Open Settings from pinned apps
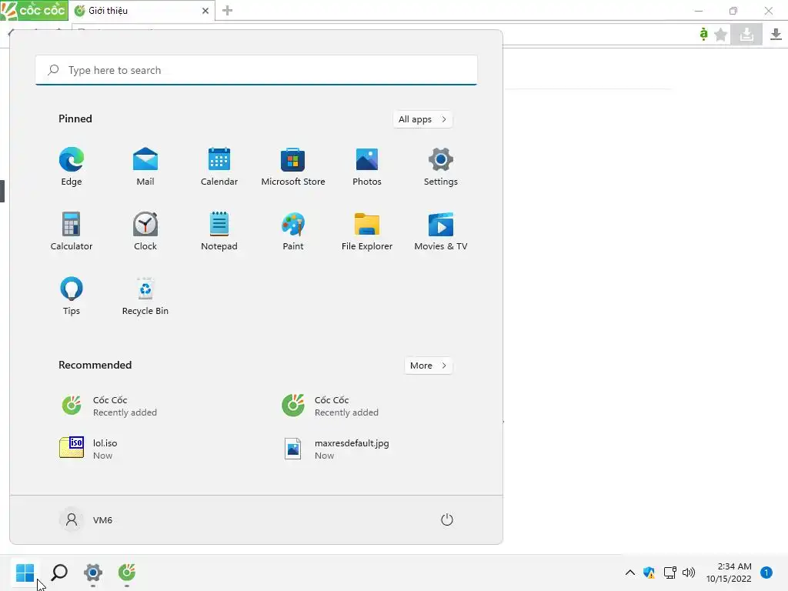 point(441,167)
